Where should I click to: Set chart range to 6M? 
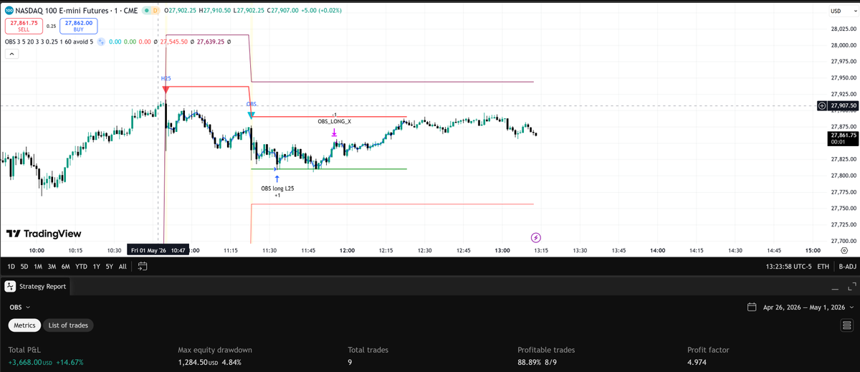coord(65,266)
